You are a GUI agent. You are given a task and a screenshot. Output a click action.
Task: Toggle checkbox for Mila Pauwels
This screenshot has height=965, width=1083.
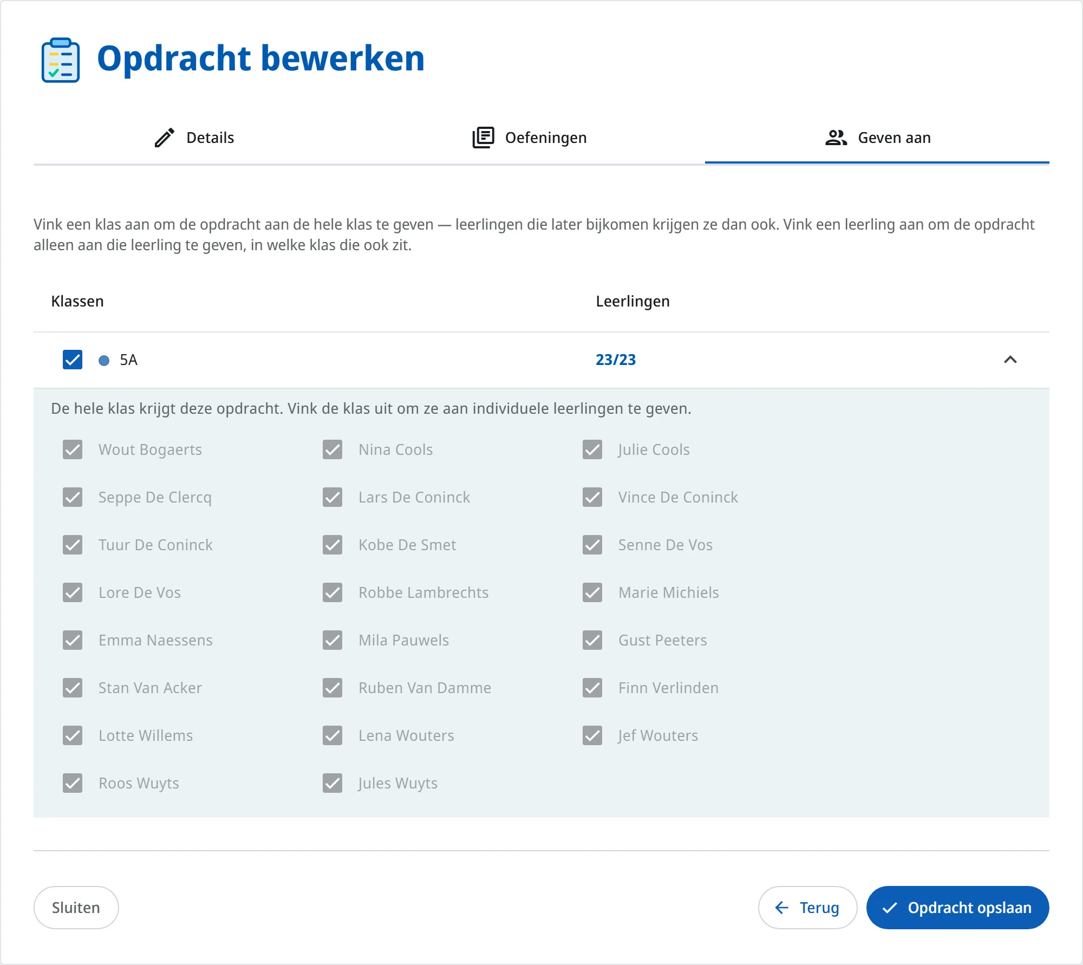click(x=332, y=640)
